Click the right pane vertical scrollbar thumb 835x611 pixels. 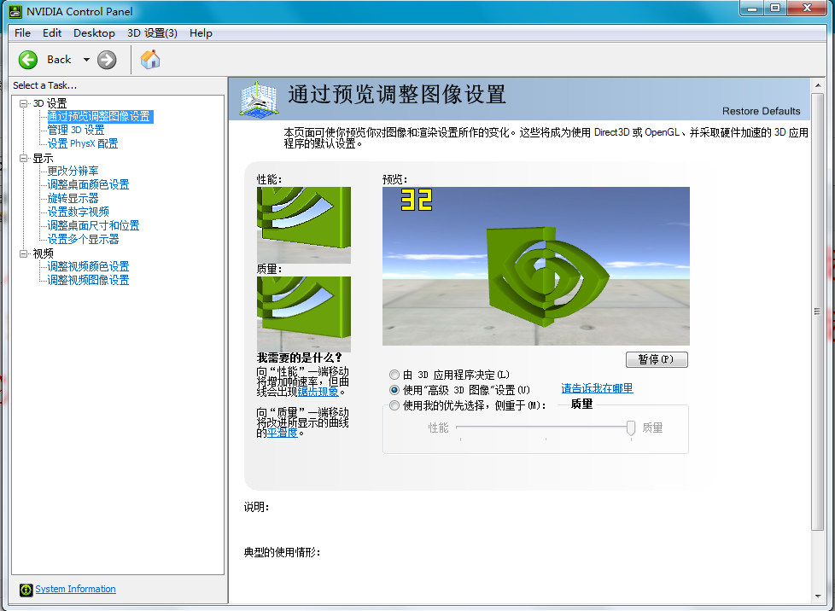click(818, 311)
